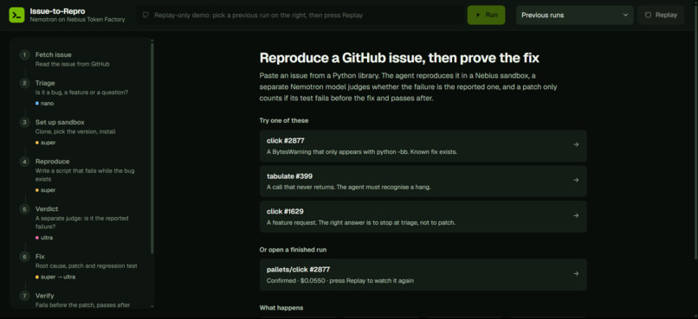This screenshot has height=319, width=698.
Task: Open the tabulate #399 example card
Action: click(x=423, y=182)
